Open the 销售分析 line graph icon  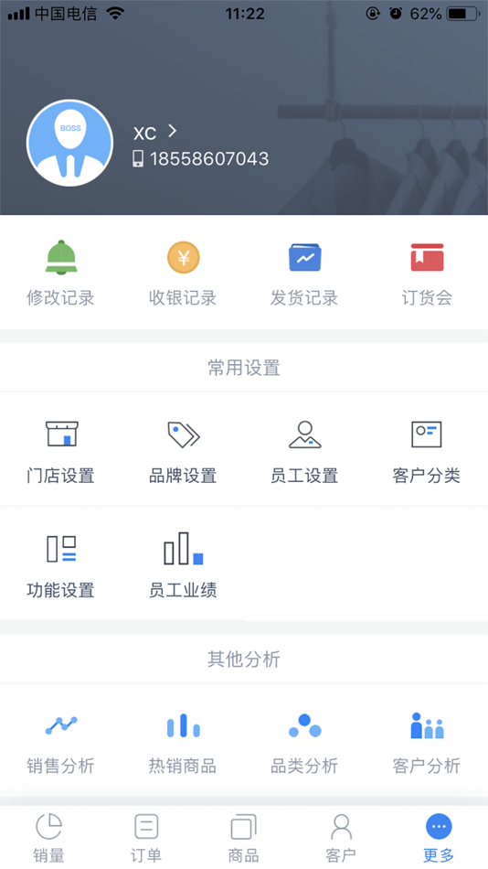tap(61, 724)
